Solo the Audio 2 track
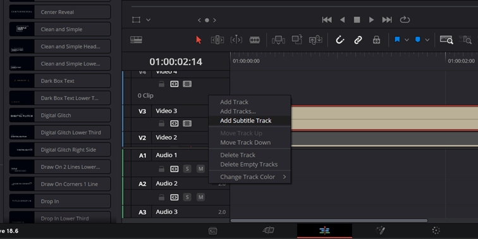Image resolution: width=478 pixels, height=239 pixels. pyautogui.click(x=187, y=197)
